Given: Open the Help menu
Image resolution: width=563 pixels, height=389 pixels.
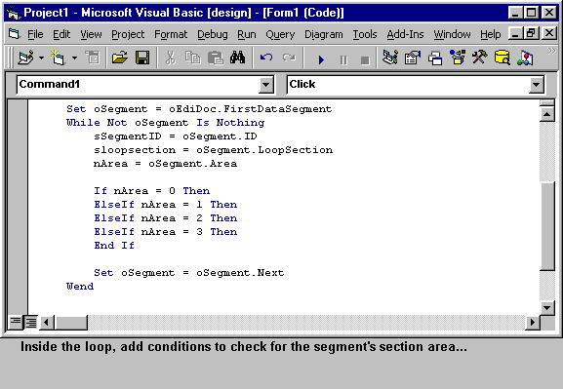Looking at the screenshot, I should [491, 34].
